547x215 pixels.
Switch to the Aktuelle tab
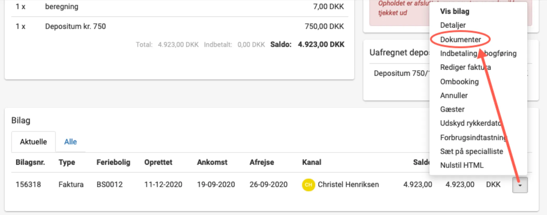pos(33,142)
